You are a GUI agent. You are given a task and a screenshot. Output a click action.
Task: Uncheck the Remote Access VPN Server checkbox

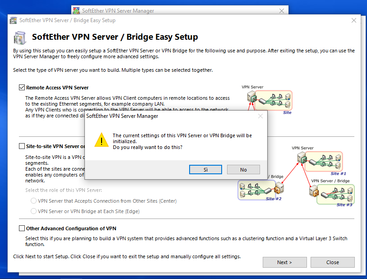(x=22, y=88)
